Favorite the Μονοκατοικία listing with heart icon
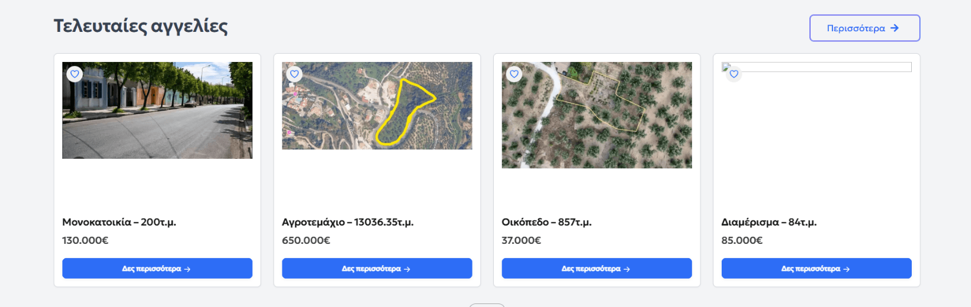This screenshot has height=307, width=971. (x=74, y=74)
